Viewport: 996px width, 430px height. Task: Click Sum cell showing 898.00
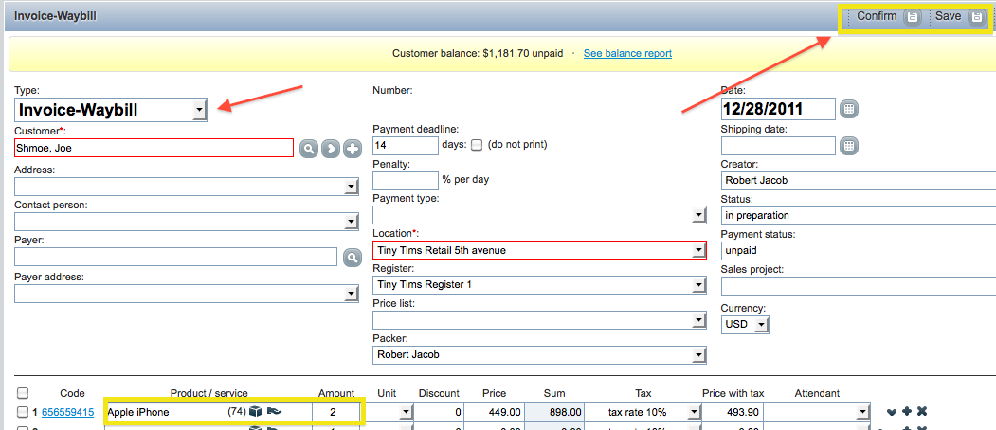[x=554, y=412]
